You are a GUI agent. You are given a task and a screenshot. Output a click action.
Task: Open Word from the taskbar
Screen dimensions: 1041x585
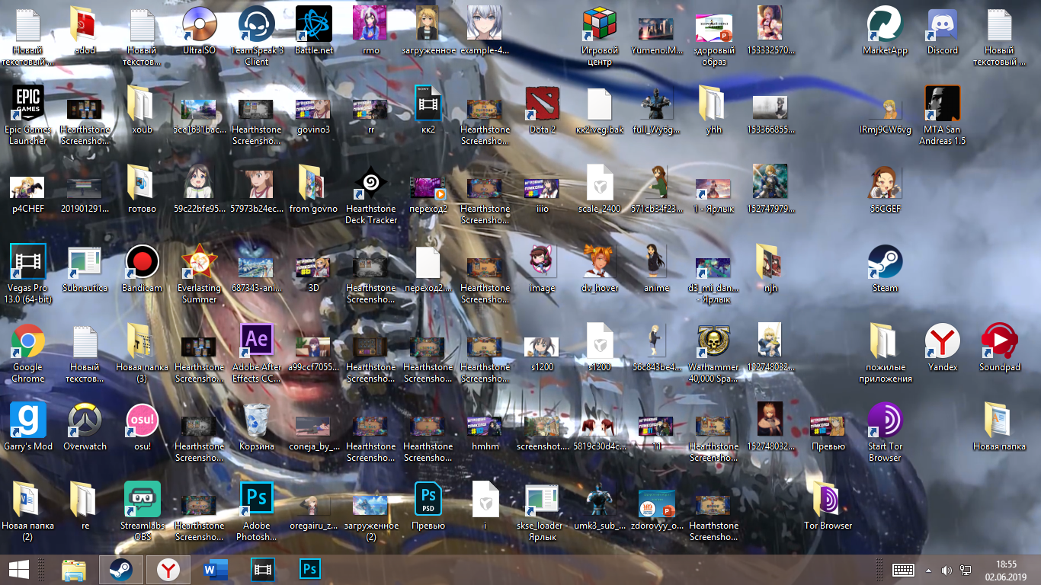pyautogui.click(x=216, y=569)
